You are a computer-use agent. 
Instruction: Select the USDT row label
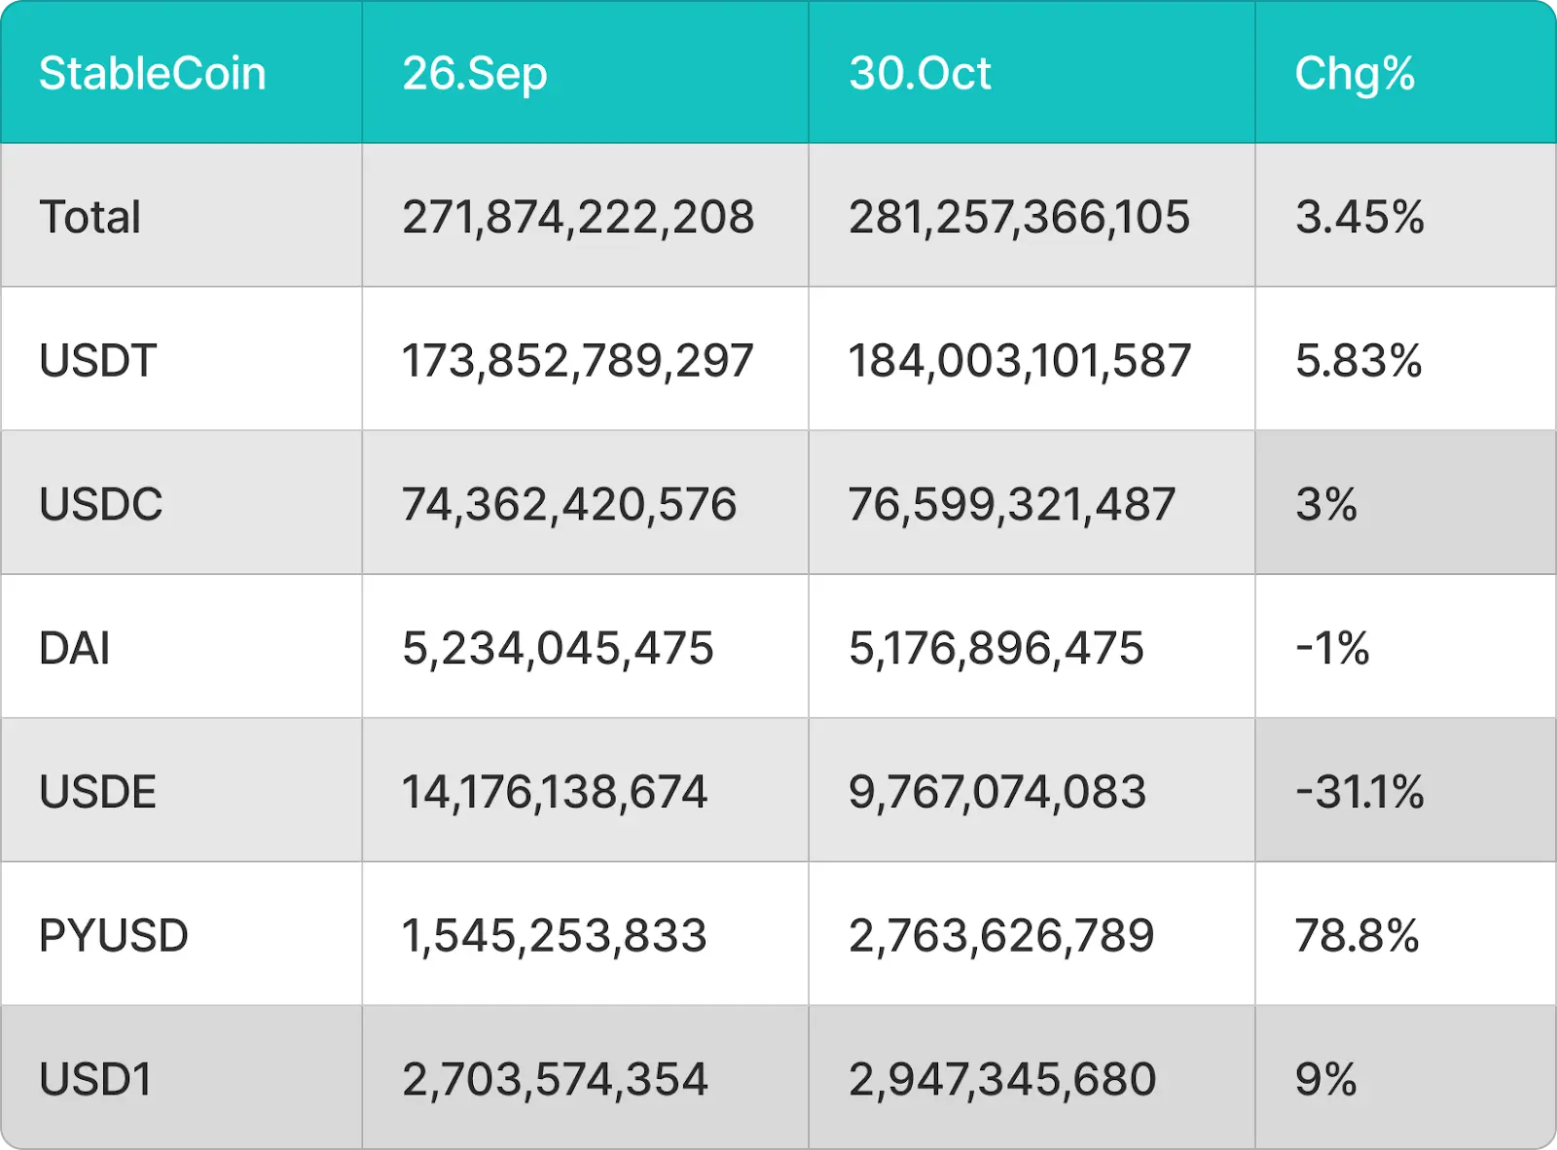97,361
